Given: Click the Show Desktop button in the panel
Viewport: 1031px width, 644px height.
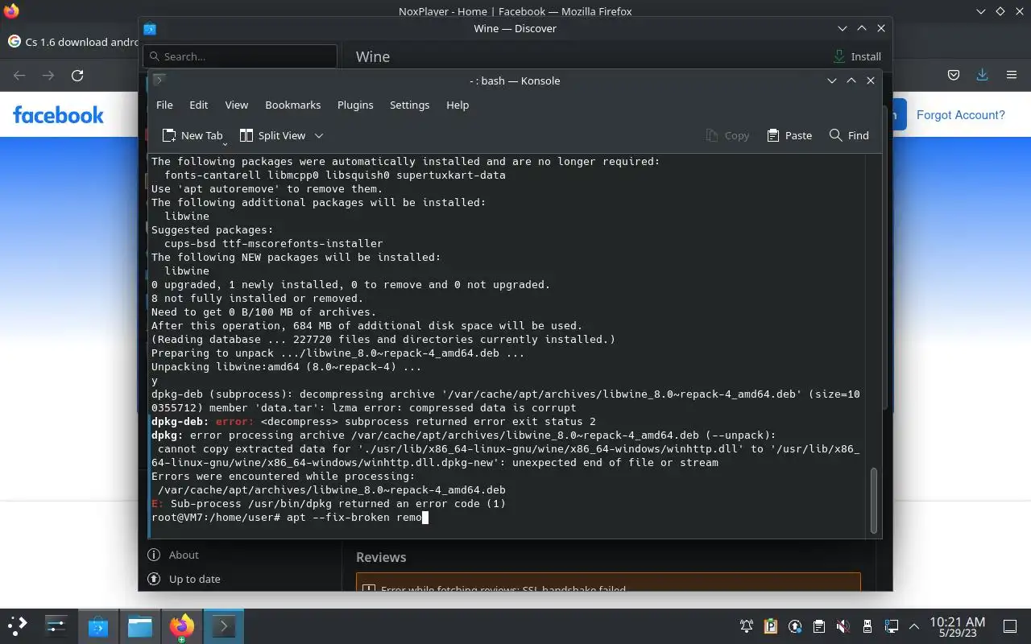Looking at the screenshot, I should point(1010,626).
